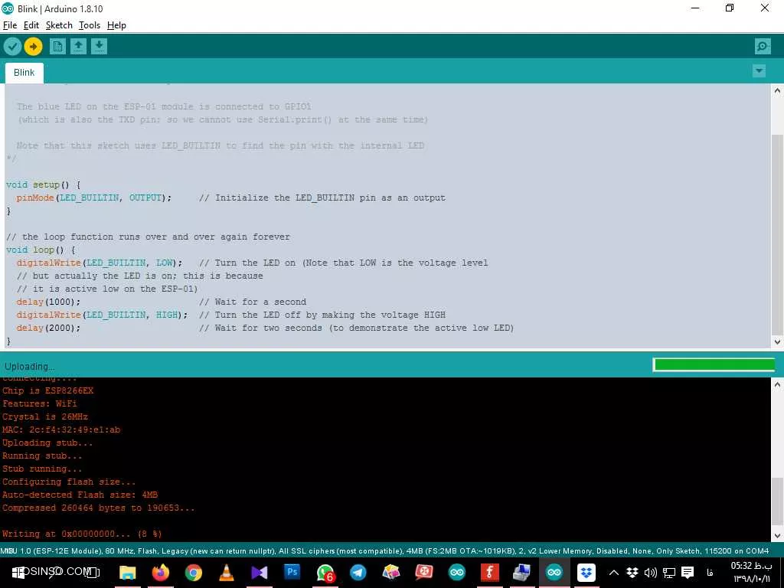The height and width of the screenshot is (588, 784).
Task: Click the MAC address console line
Action: (61, 430)
